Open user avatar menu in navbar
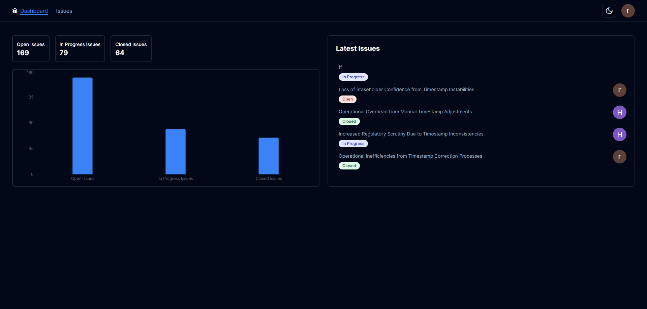 coord(628,11)
